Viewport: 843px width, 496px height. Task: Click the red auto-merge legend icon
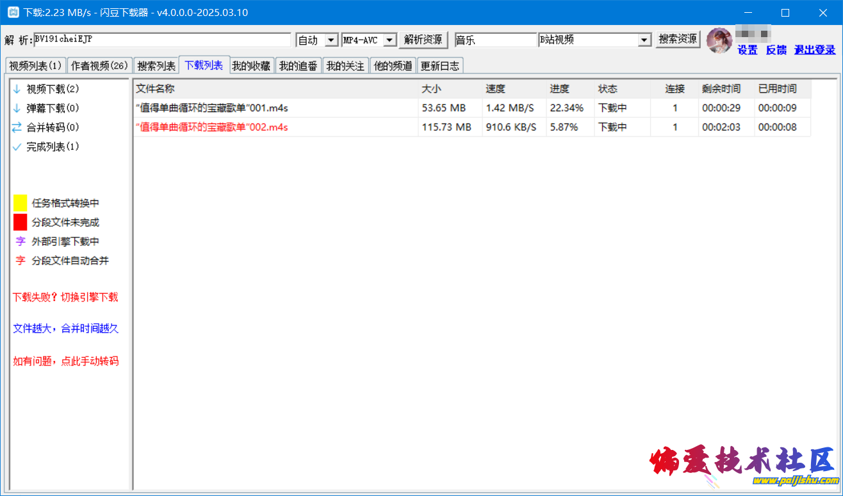point(20,260)
